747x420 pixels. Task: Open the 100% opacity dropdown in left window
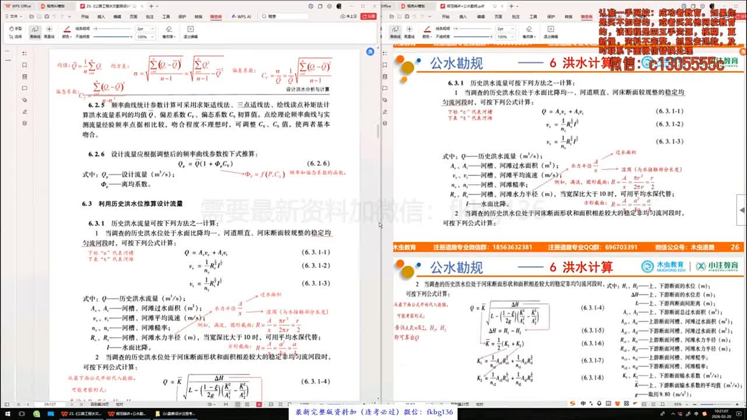point(145,36)
